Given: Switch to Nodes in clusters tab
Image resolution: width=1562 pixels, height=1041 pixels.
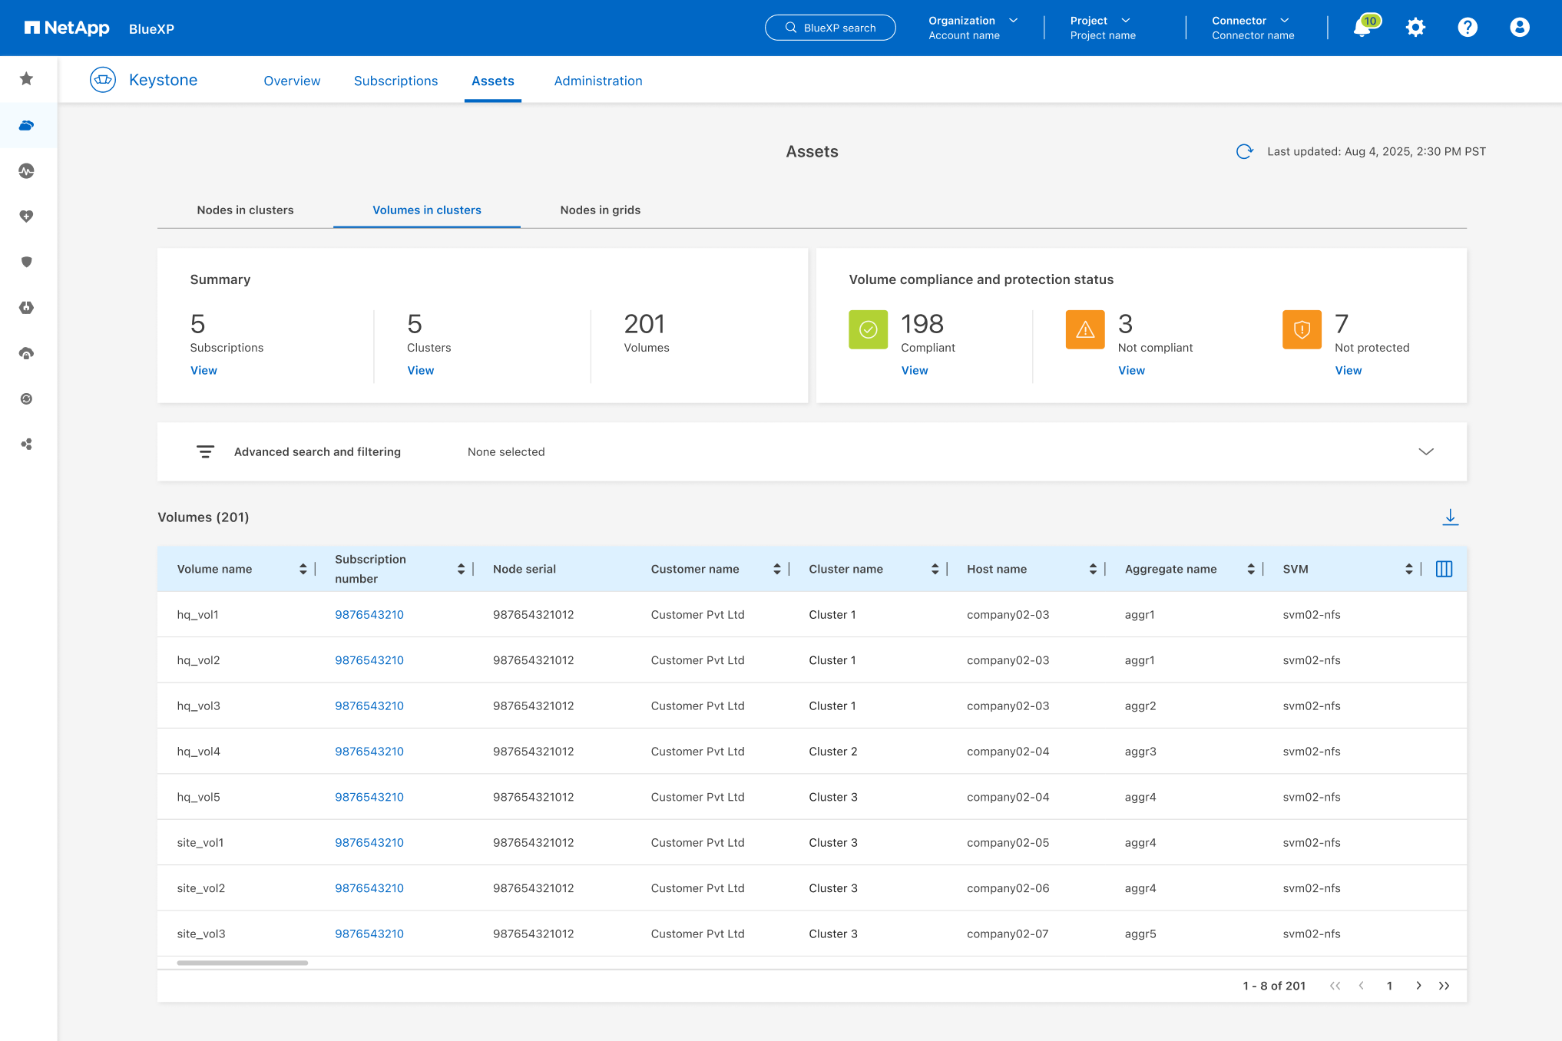Looking at the screenshot, I should (245, 210).
